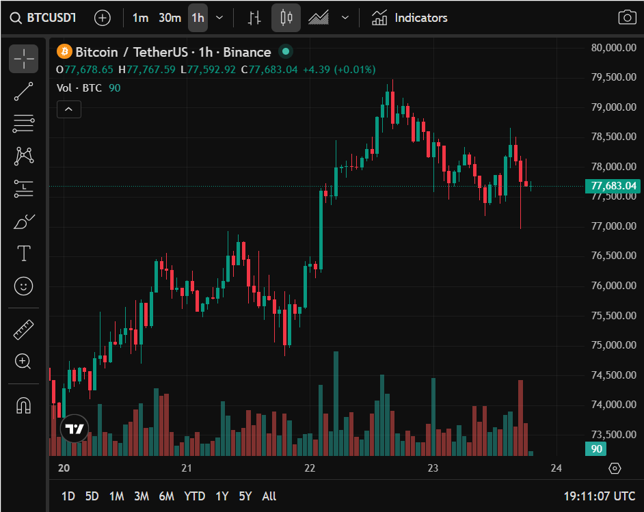Click the current price label 77,683.04

613,186
